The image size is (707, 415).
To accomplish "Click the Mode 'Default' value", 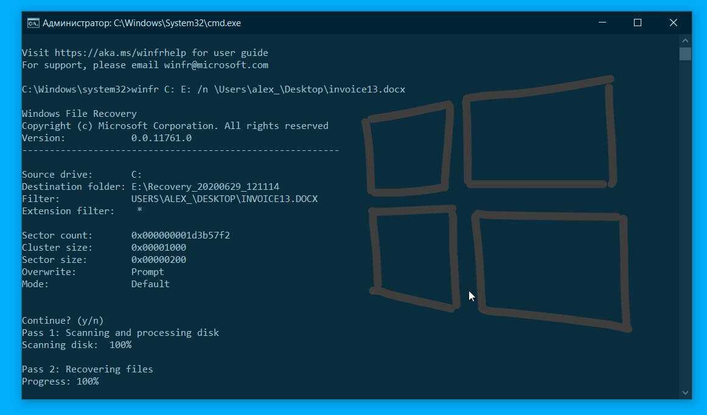I will (x=150, y=284).
